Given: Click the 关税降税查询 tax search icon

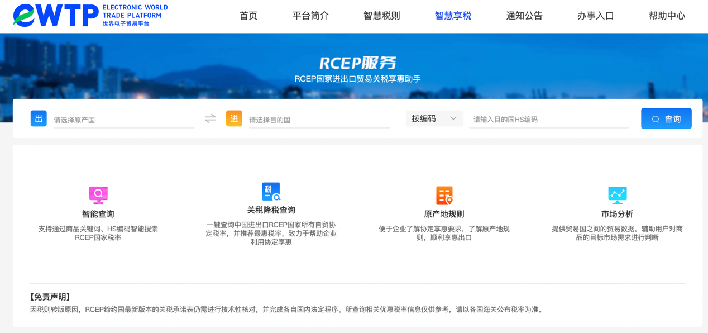Looking at the screenshot, I should click(x=271, y=192).
